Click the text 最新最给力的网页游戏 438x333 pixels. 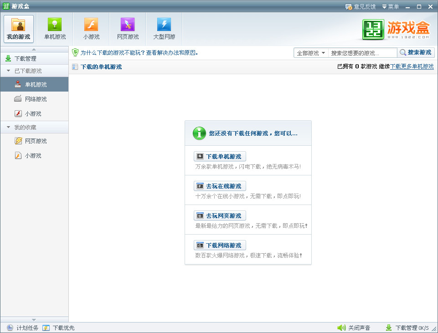pyautogui.click(x=251, y=226)
